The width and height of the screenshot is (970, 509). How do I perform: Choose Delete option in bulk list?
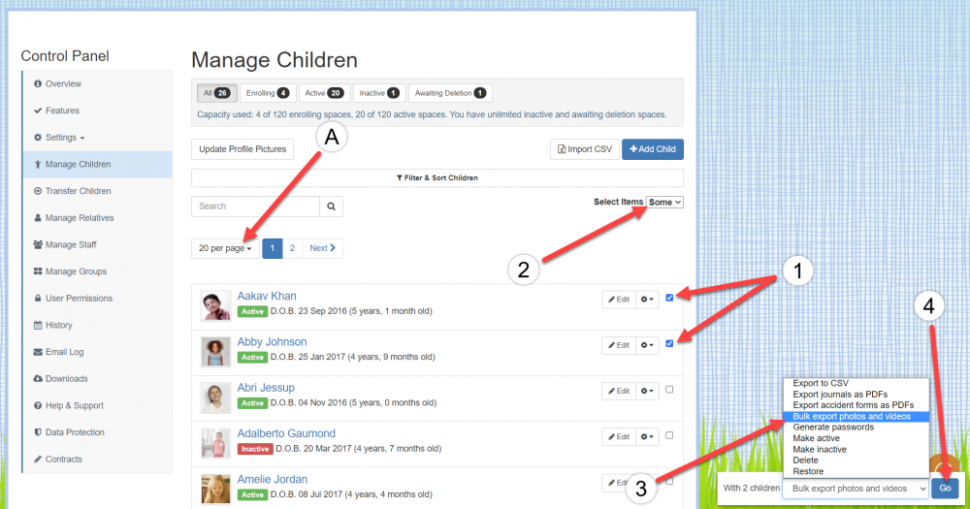[x=856, y=461]
